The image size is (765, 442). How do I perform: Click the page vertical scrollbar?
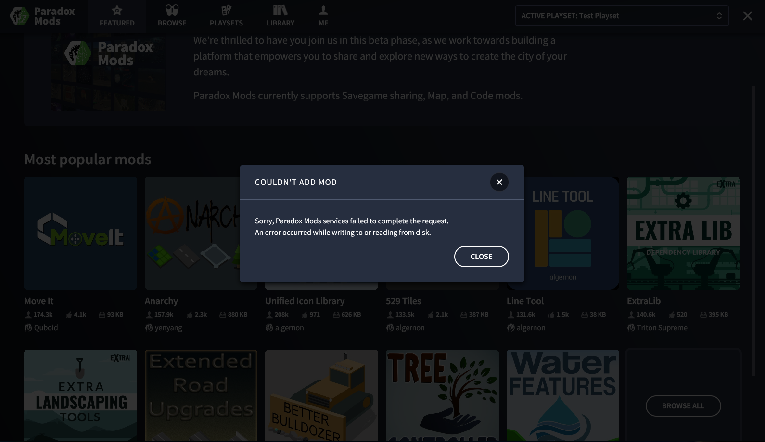point(753,231)
